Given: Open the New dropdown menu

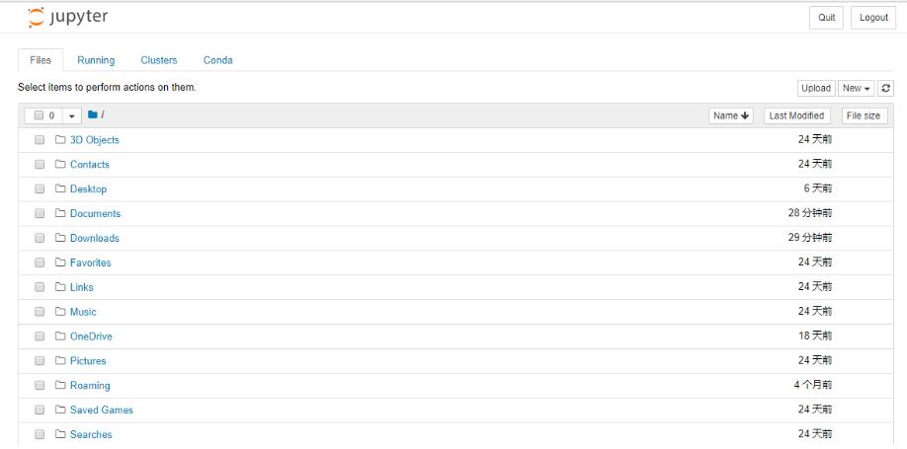Looking at the screenshot, I should coord(856,88).
